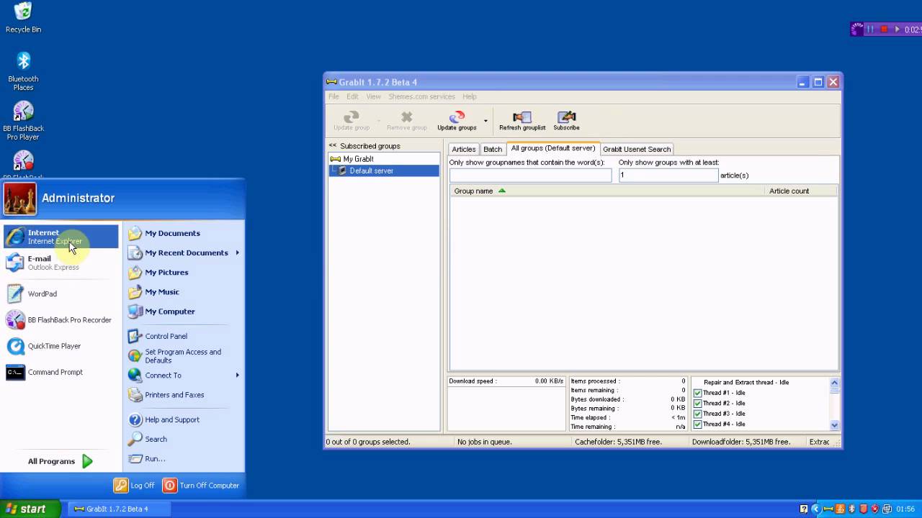
Task: Sort by Group name column
Action: point(607,191)
